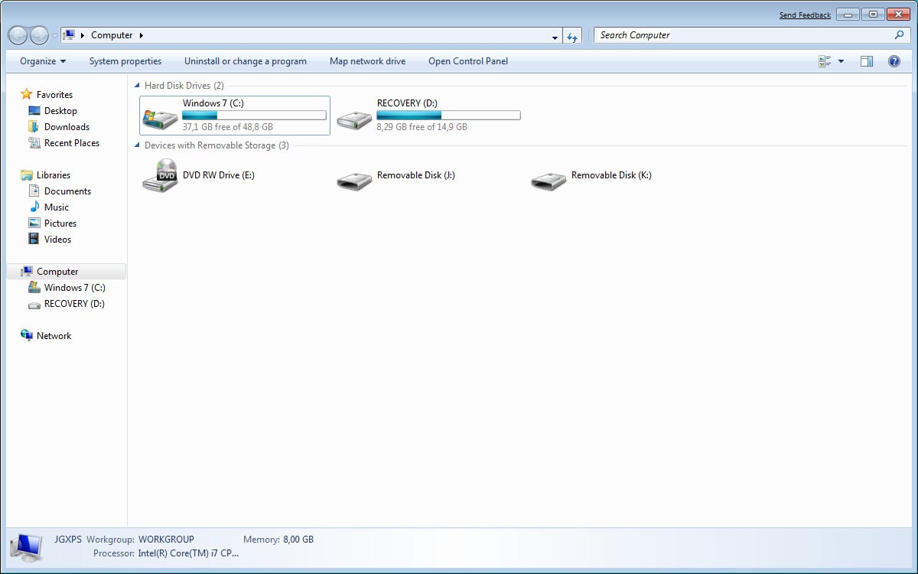Select RECOVERY (D:) in navigation tree

(x=74, y=304)
